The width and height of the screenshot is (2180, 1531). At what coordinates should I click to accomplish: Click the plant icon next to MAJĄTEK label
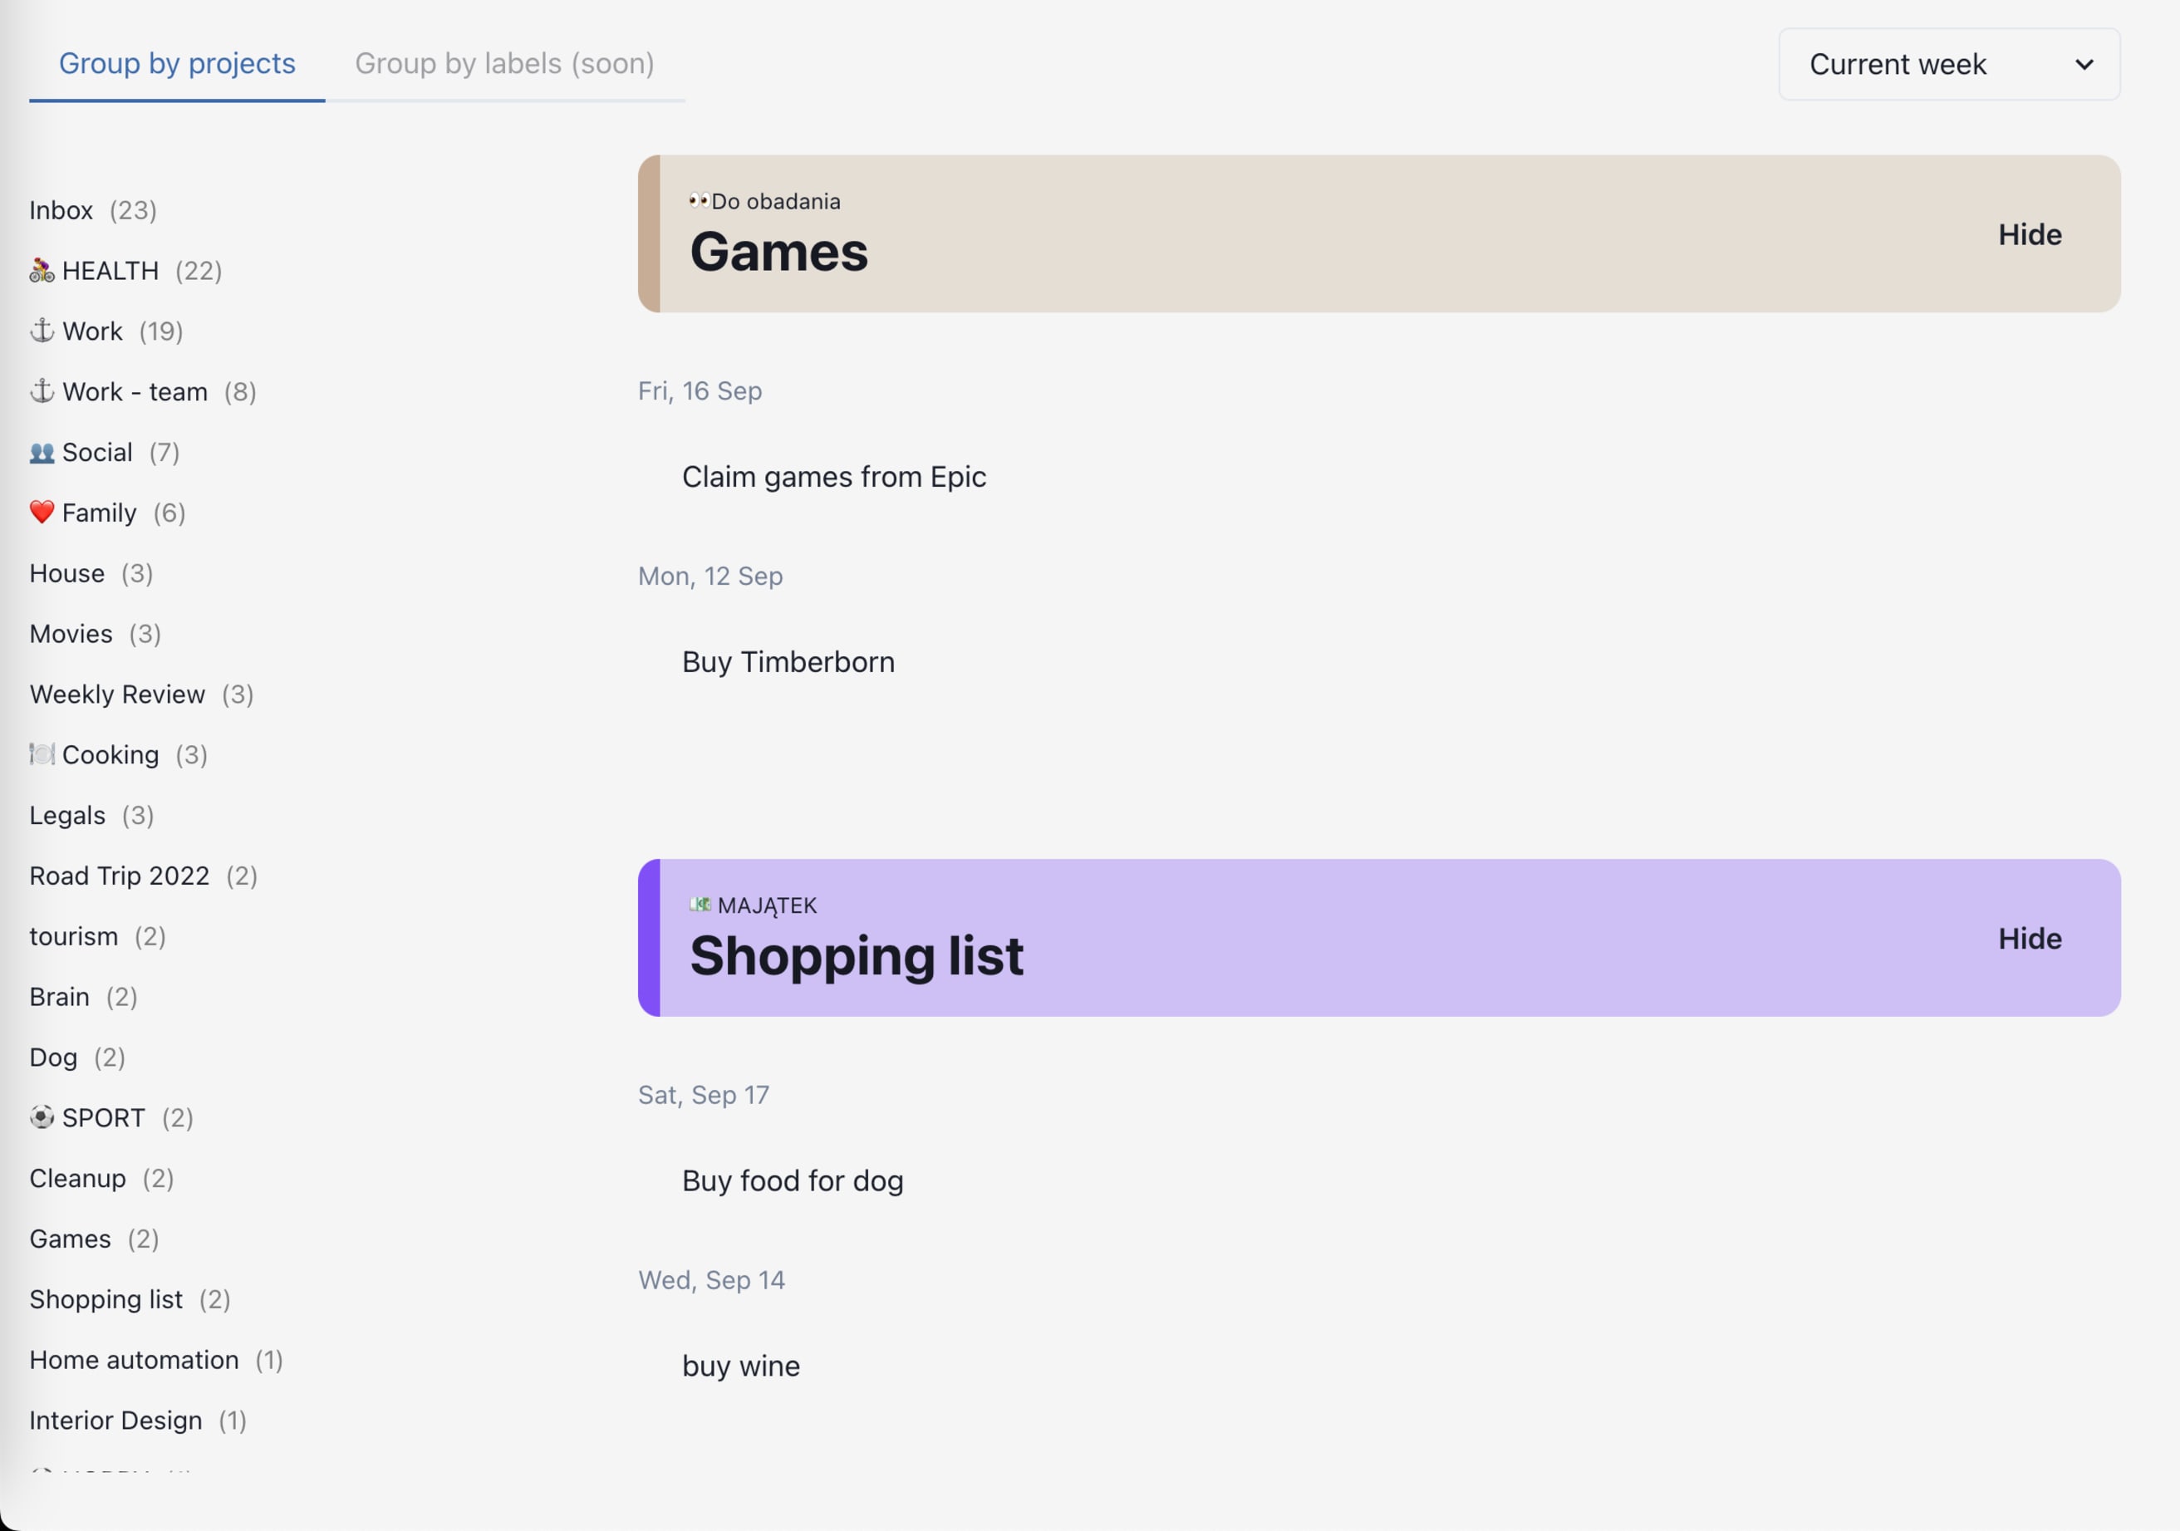coord(699,905)
